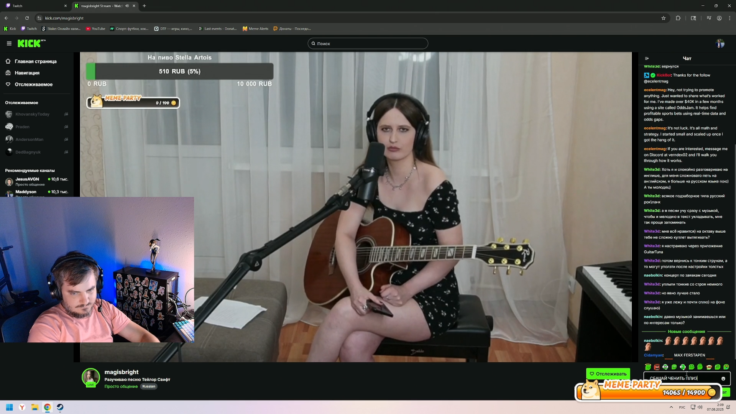Click the Stella Artois donation progress bar
This screenshot has width=736, height=414.
[179, 71]
